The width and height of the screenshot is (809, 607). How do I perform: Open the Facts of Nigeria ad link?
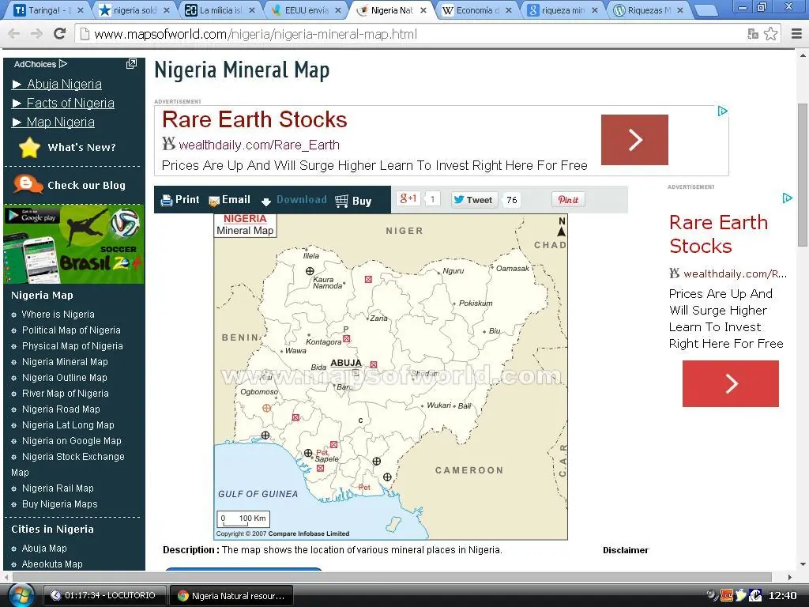point(70,104)
